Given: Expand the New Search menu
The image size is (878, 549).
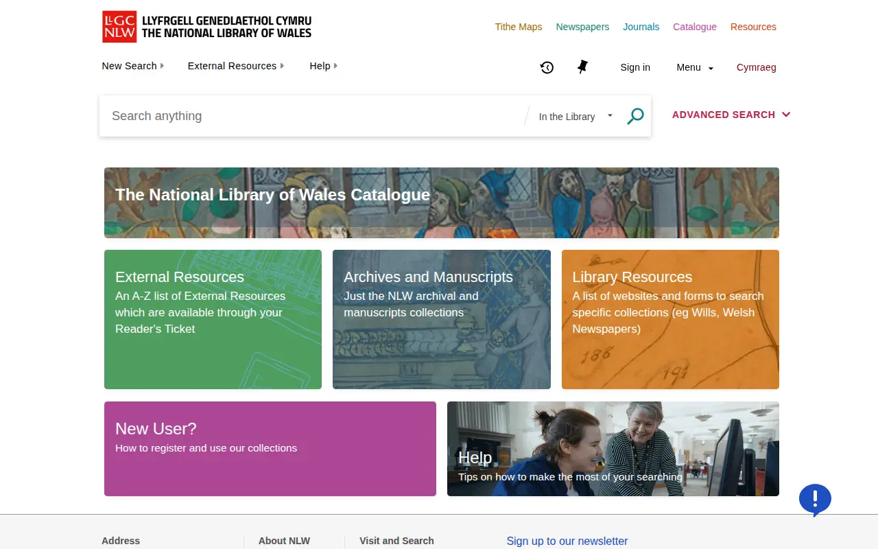Looking at the screenshot, I should [x=133, y=66].
